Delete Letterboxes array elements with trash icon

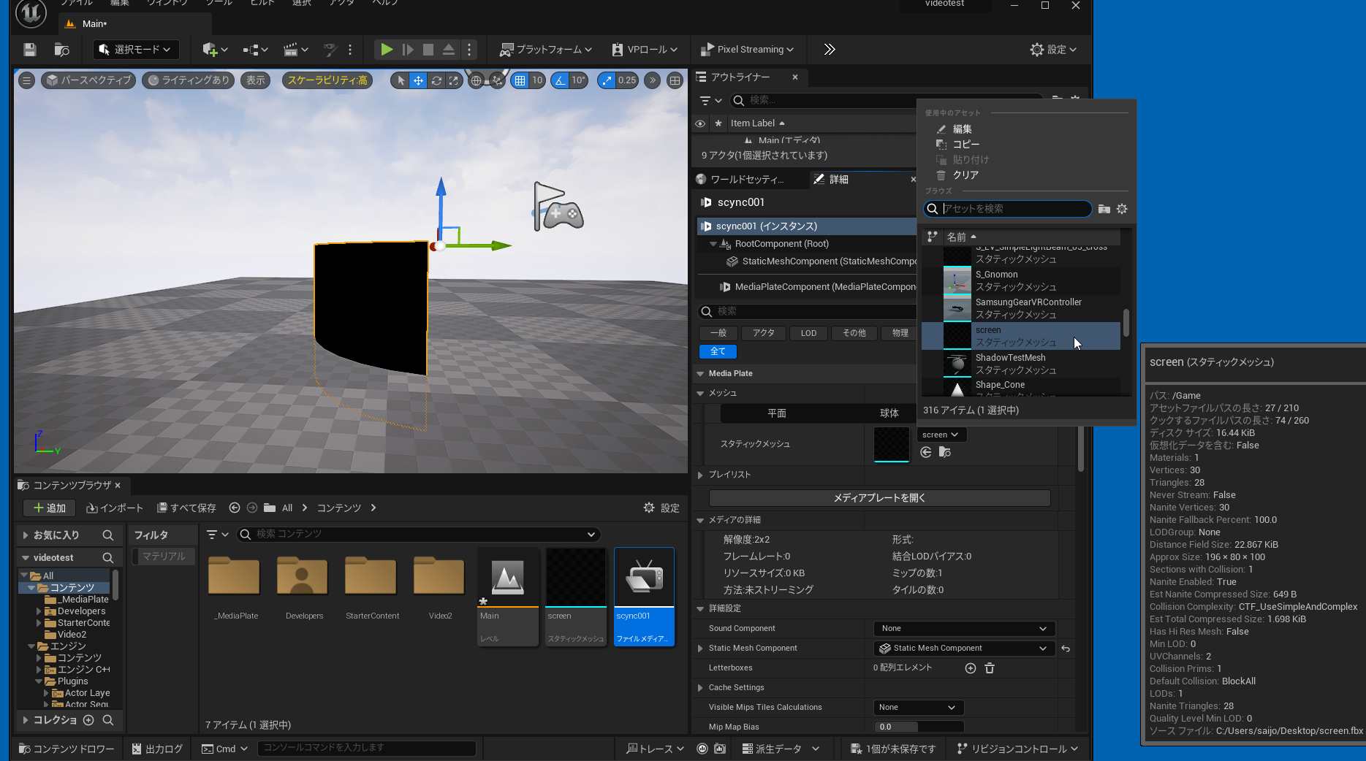coord(990,668)
